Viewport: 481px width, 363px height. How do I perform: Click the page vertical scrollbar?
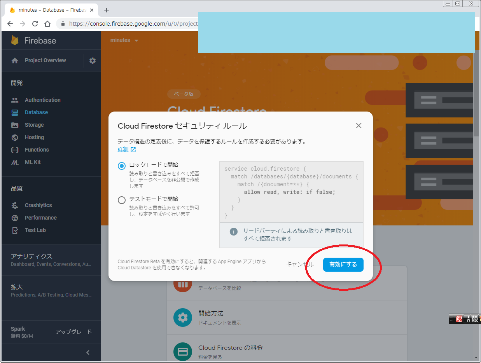(x=476, y=93)
